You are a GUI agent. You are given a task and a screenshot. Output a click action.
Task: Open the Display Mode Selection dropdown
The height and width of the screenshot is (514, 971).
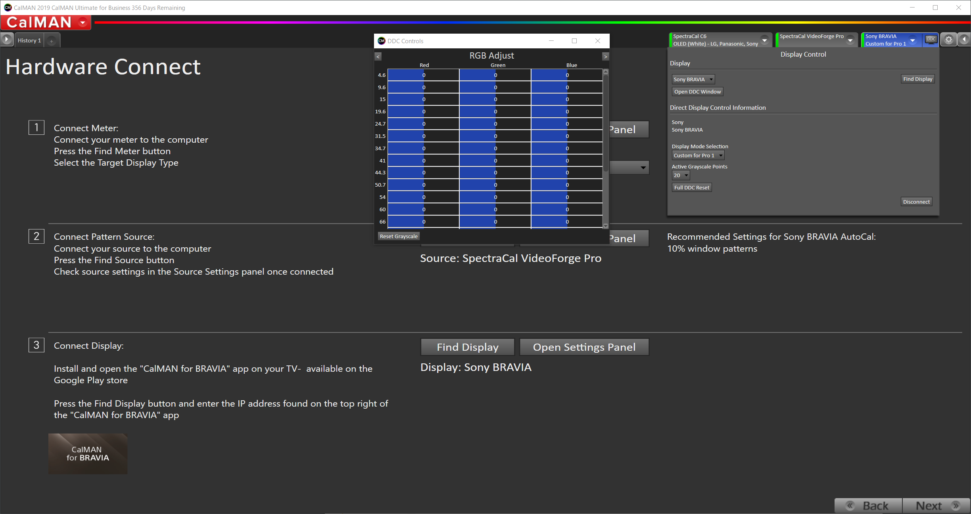[x=698, y=155]
